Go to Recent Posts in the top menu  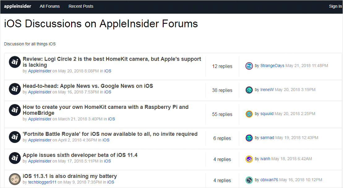(81, 6)
